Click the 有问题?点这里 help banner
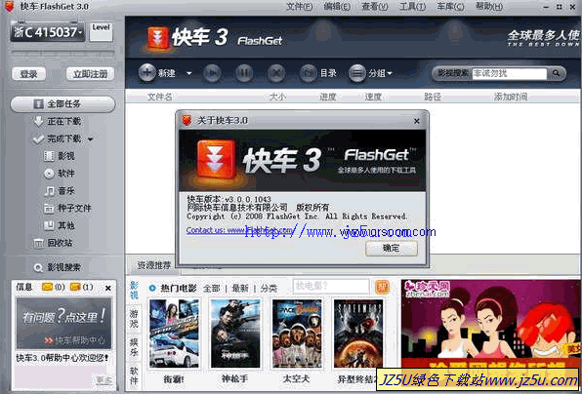Screen dimensions: 582x394 click(x=63, y=323)
